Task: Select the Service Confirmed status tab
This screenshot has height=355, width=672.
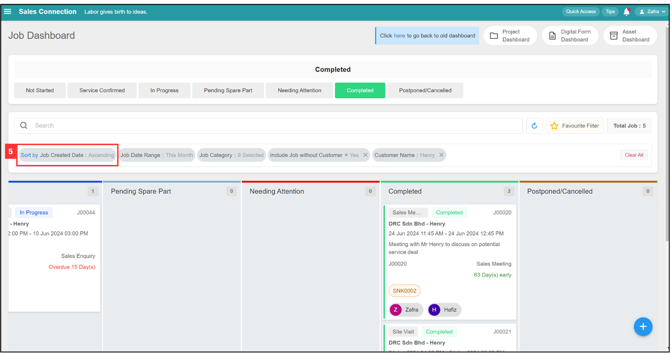Action: pyautogui.click(x=102, y=90)
